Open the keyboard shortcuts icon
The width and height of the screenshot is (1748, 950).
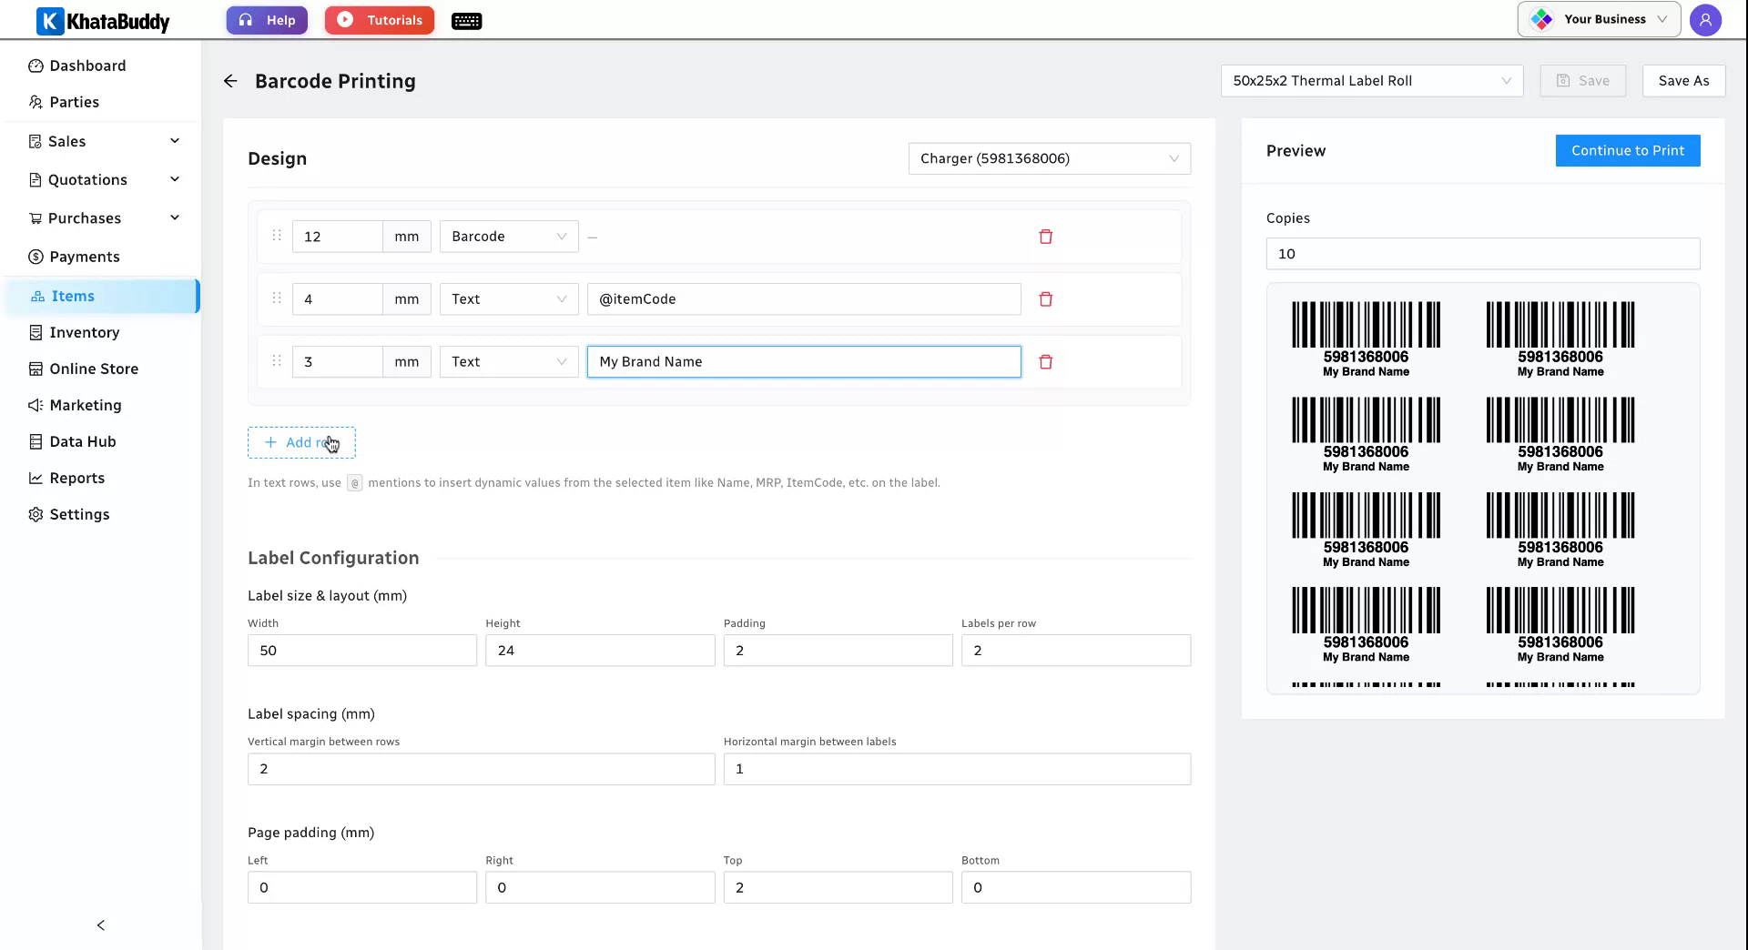[x=466, y=21]
